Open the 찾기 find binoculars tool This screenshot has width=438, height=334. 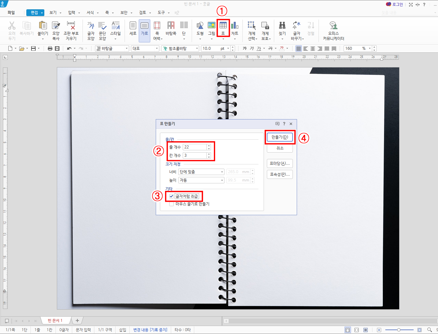[x=282, y=26]
